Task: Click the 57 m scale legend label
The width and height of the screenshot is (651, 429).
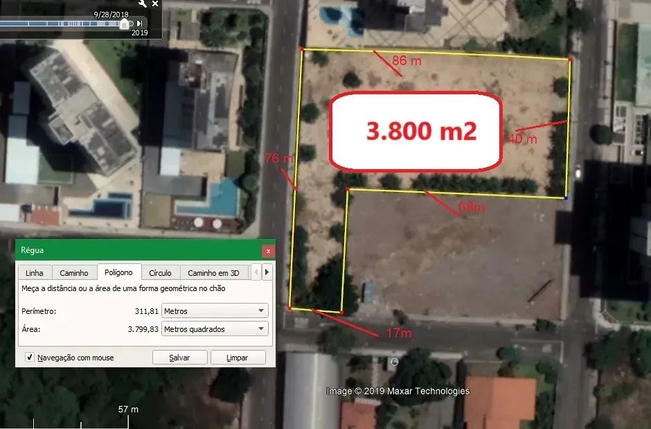Action: pos(128,409)
